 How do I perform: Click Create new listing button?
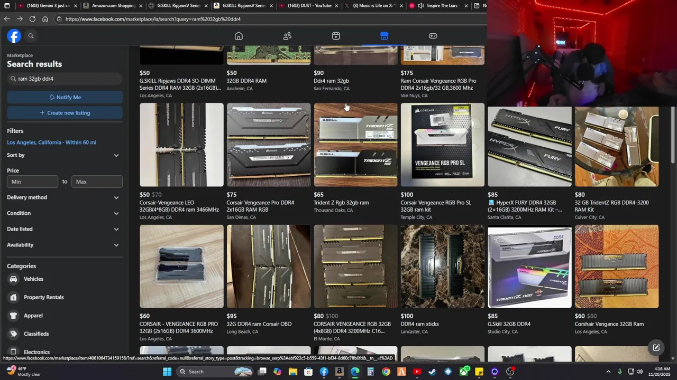65,113
